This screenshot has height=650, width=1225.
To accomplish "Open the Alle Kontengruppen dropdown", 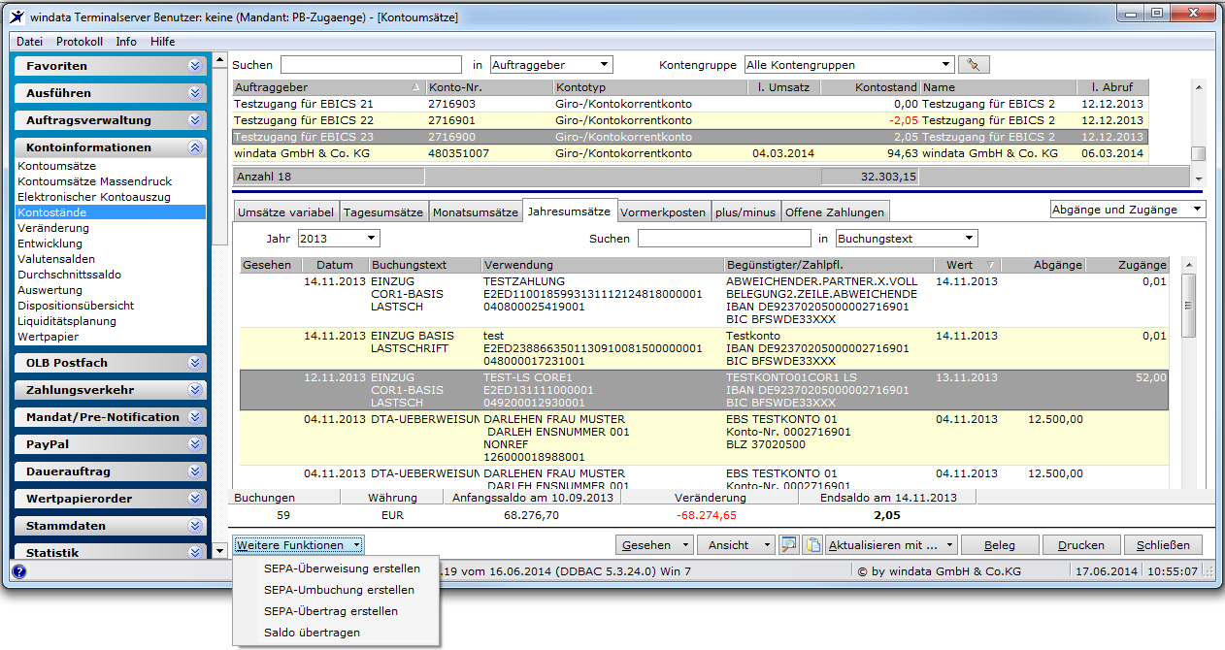I will [x=847, y=65].
